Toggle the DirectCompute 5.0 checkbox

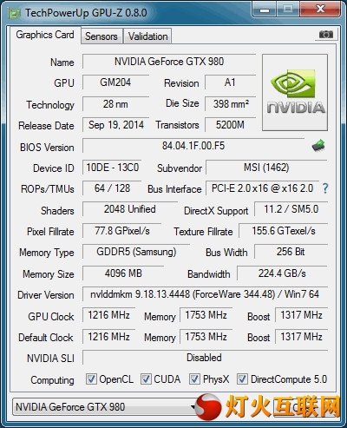pyautogui.click(x=242, y=379)
